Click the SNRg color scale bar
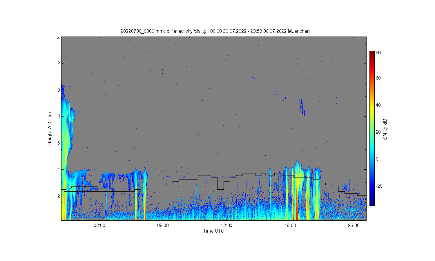Viewport: 435px width, 261px height. [x=372, y=128]
